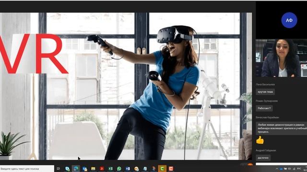
Task: Open WhatsApp from the taskbar
Action: point(119,169)
